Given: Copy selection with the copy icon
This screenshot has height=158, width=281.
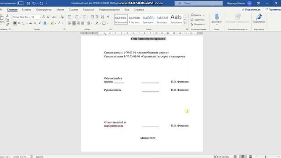Looking at the screenshot, I should (x=7, y=20).
